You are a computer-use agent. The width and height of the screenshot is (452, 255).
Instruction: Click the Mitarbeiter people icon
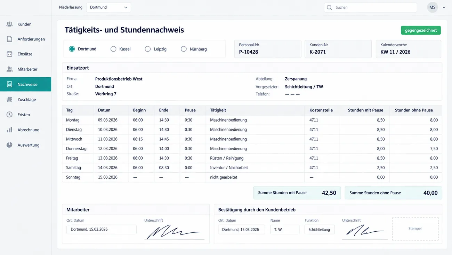tap(9, 69)
